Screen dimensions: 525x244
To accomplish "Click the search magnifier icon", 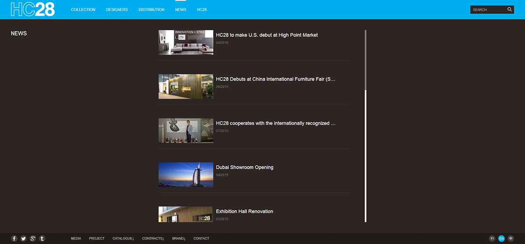I will tap(510, 10).
